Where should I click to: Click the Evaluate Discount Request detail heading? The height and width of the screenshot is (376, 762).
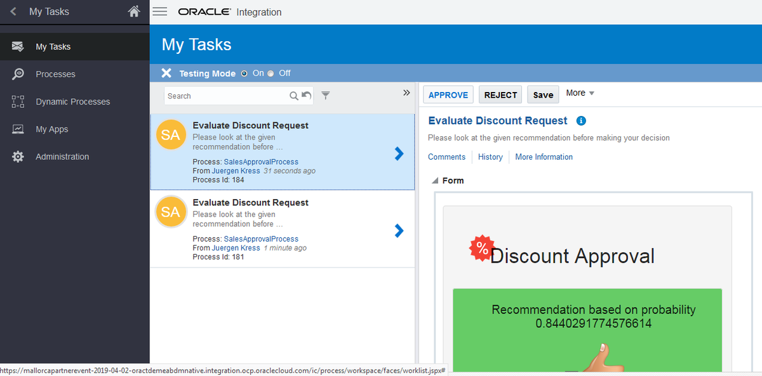click(498, 120)
